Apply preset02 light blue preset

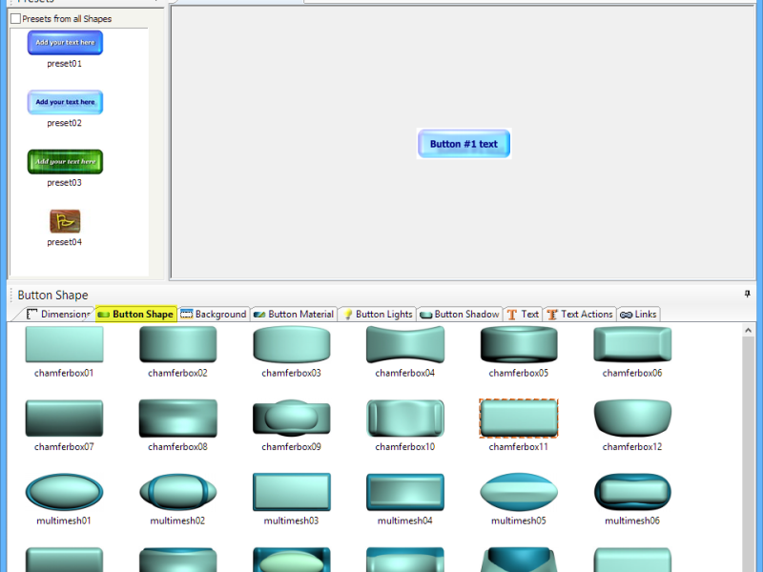[65, 102]
